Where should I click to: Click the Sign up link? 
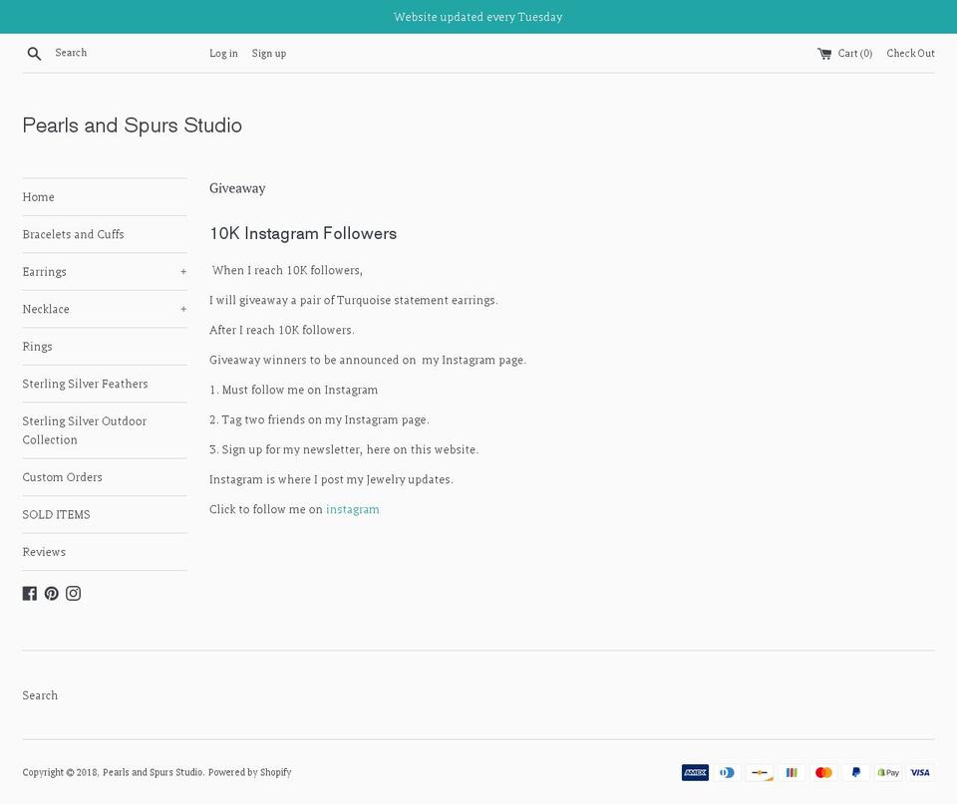(x=268, y=53)
